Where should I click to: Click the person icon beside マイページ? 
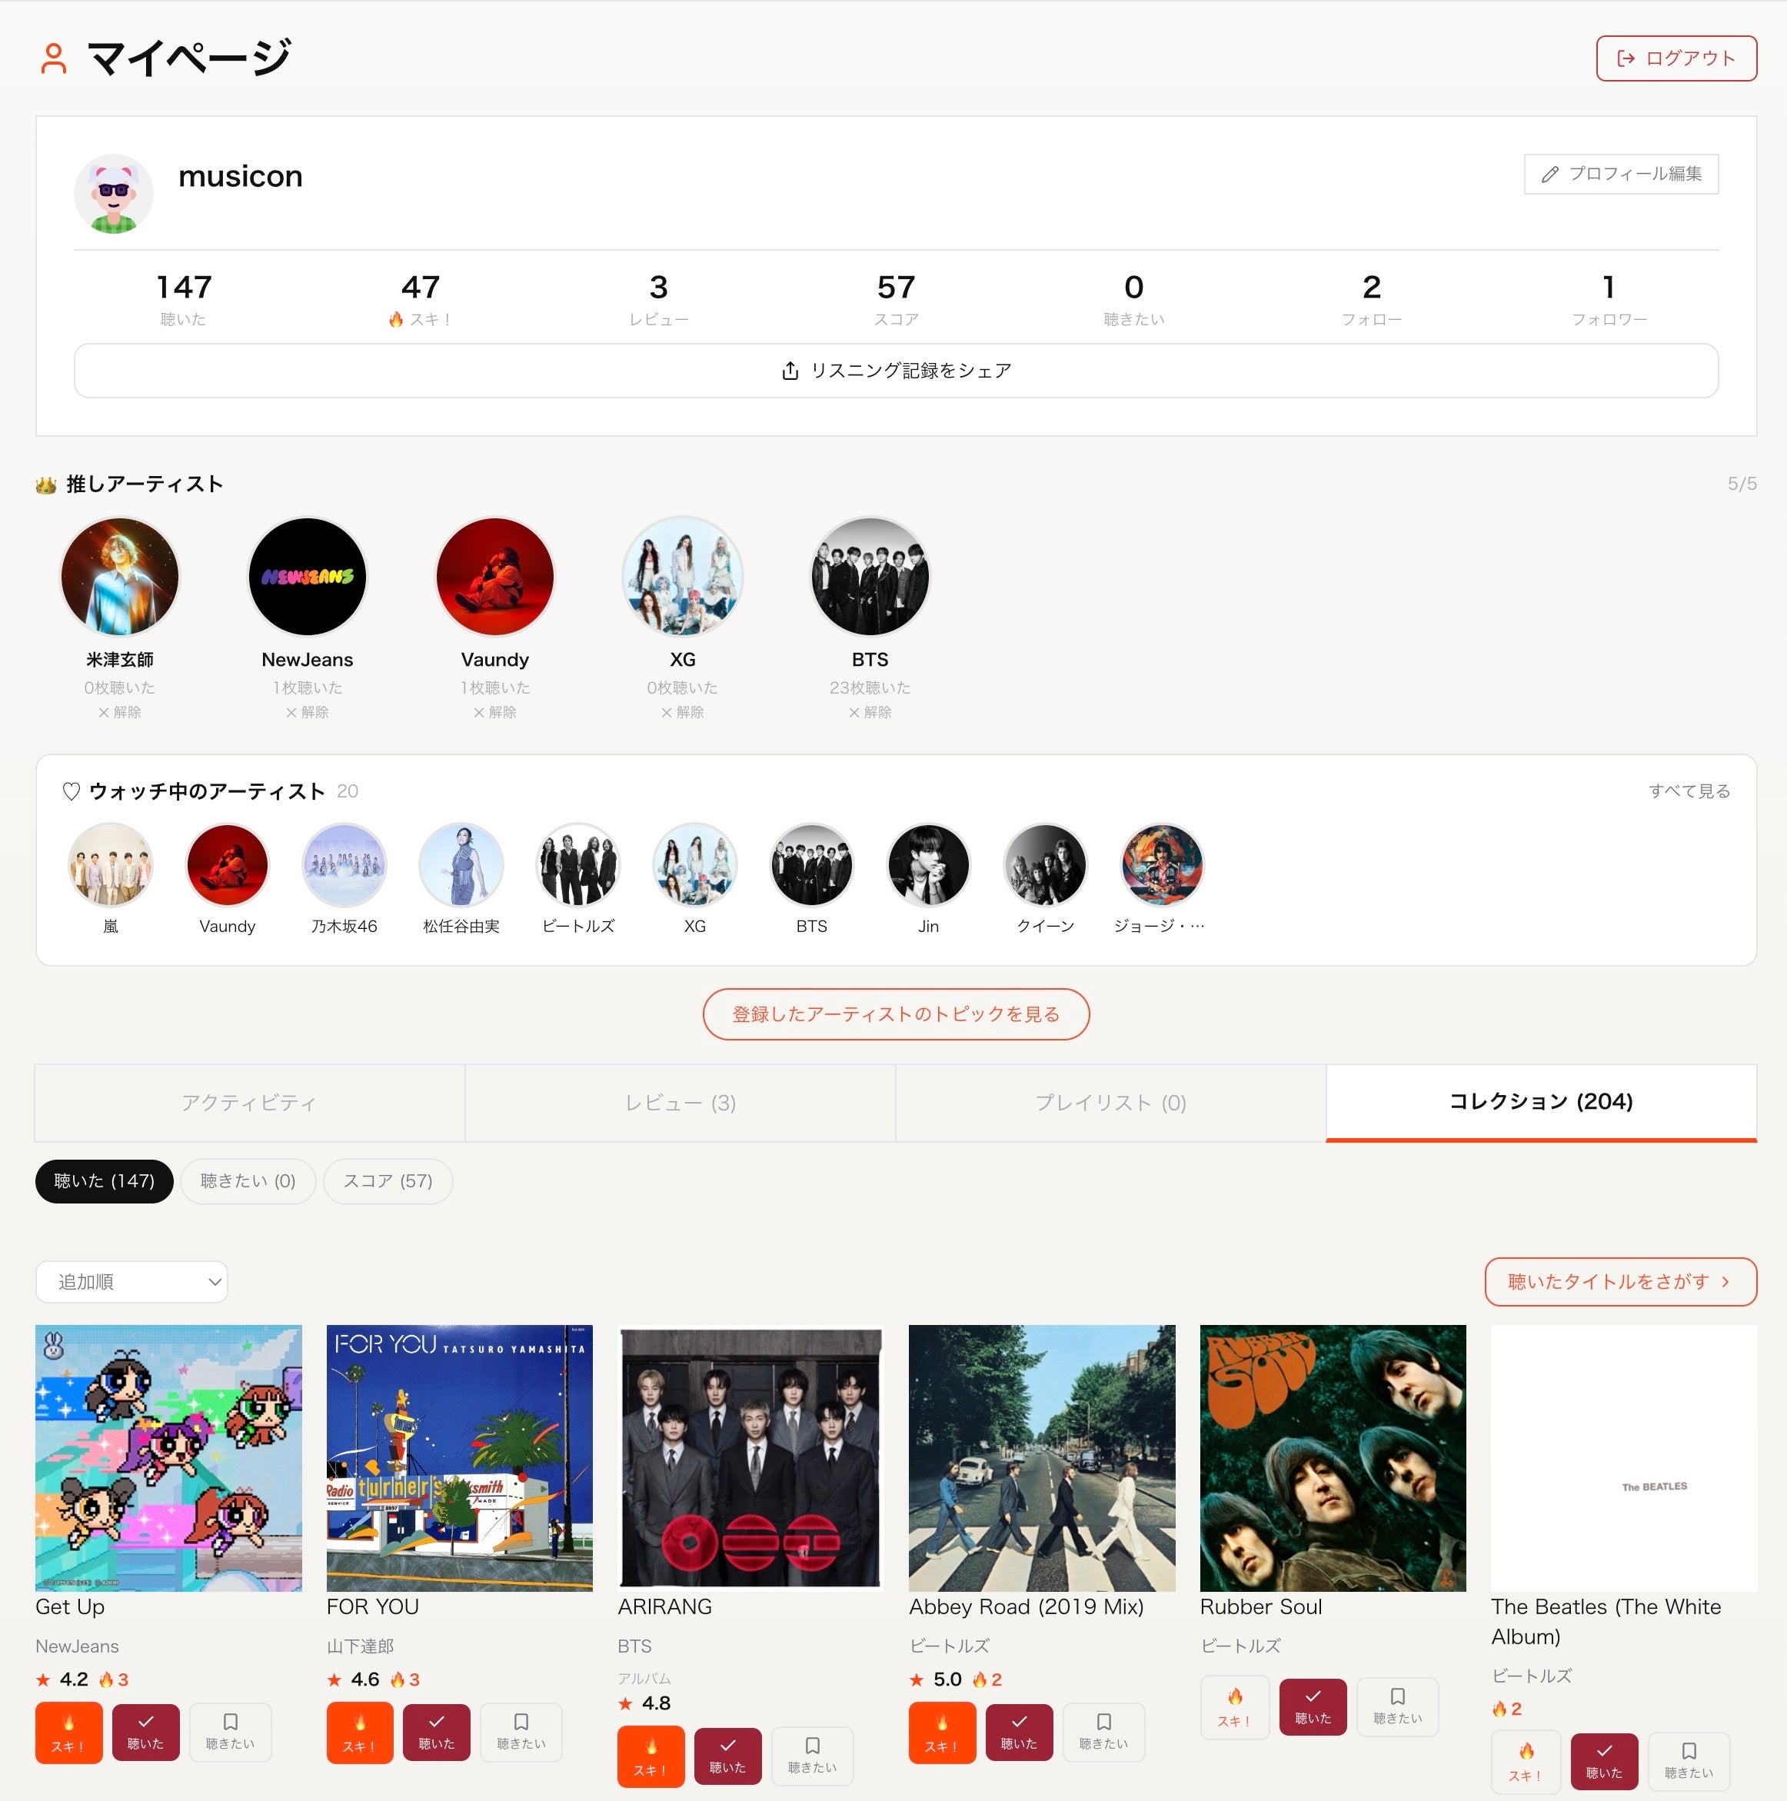point(54,58)
